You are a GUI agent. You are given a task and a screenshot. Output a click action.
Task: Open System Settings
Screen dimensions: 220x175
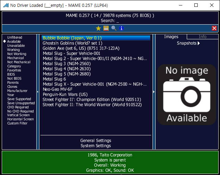pos(96,146)
